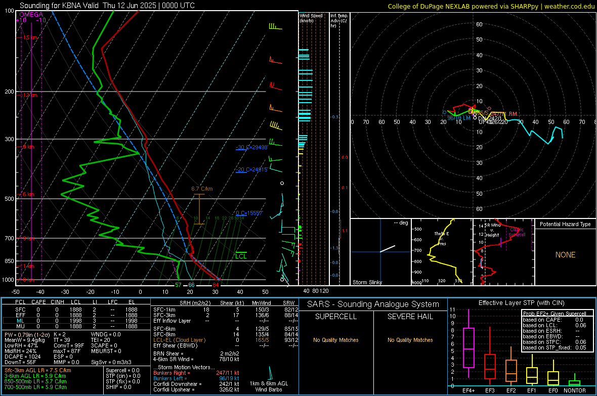Click the 'SigSvr = 0 m3/s3' value
The height and width of the screenshot is (396, 597).
(x=111, y=362)
